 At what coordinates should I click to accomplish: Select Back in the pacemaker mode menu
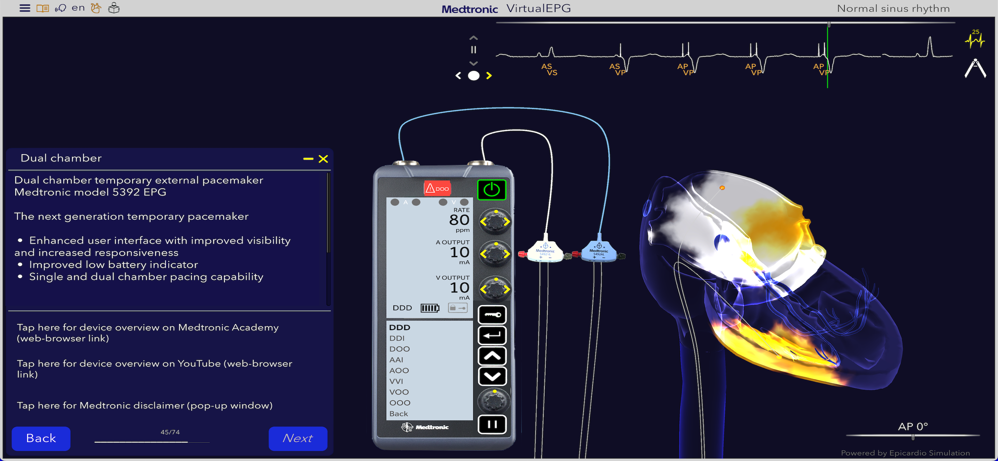tap(399, 414)
